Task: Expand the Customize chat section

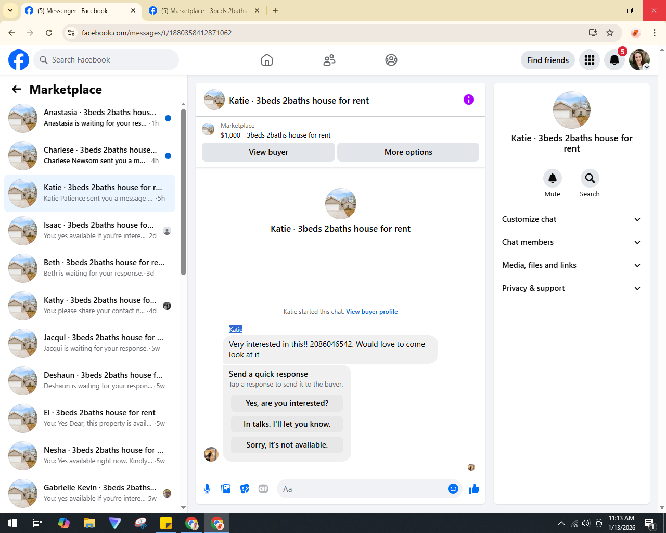Action: 571,219
